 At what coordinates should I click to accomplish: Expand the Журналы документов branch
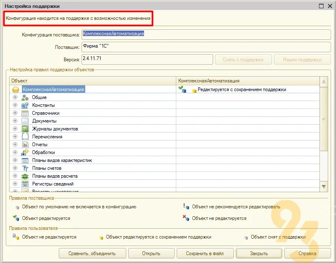point(15,128)
